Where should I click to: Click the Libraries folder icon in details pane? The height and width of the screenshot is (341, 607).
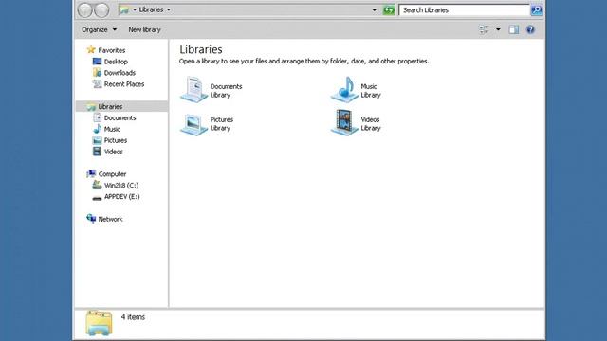click(x=99, y=323)
